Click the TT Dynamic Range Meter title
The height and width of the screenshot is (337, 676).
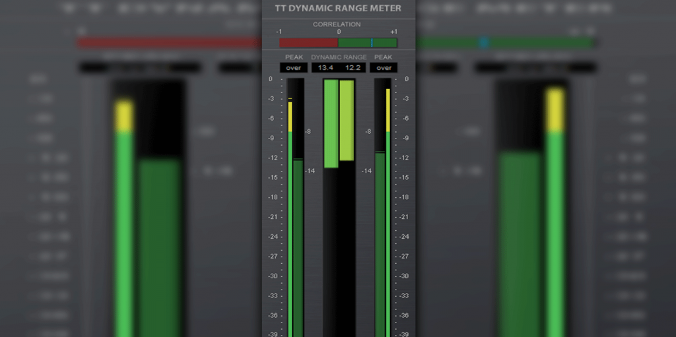click(x=338, y=8)
